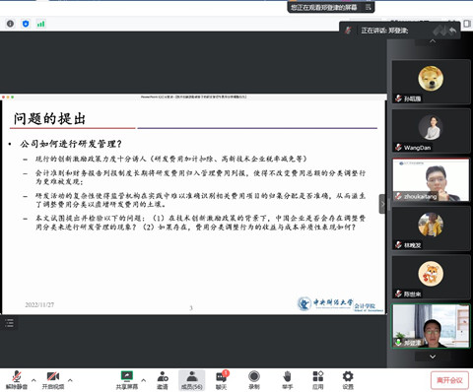
Task: Turn on the video camera
Action: [x=53, y=380]
